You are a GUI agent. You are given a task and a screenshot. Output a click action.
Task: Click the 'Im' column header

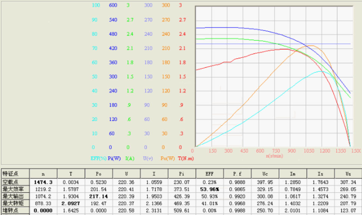pyautogui.click(x=293, y=173)
